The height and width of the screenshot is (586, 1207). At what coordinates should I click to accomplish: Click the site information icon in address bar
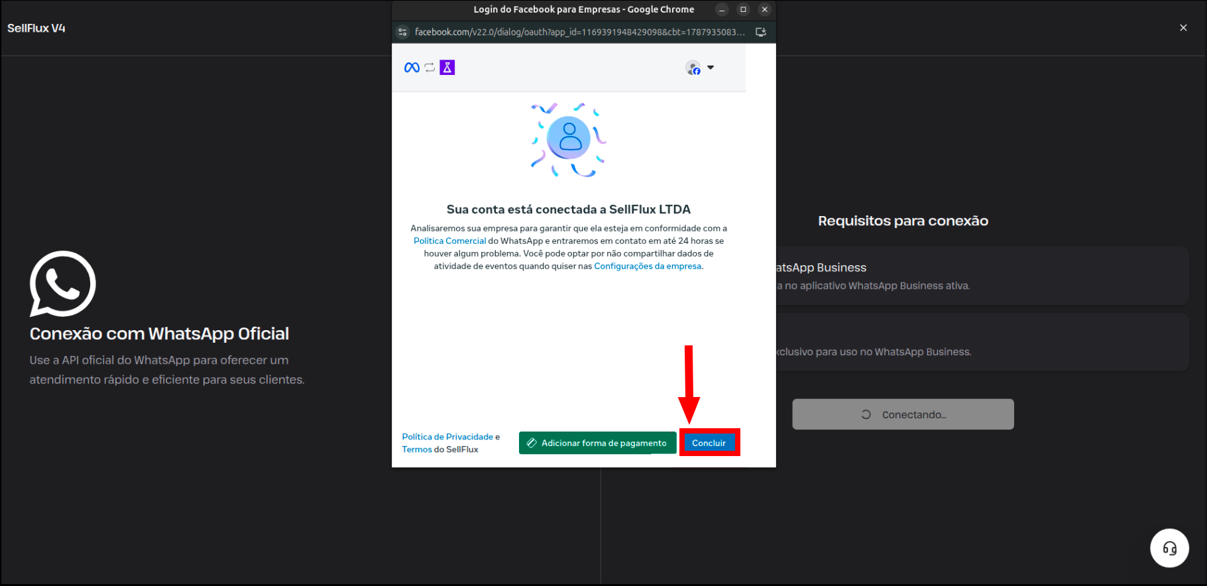402,32
